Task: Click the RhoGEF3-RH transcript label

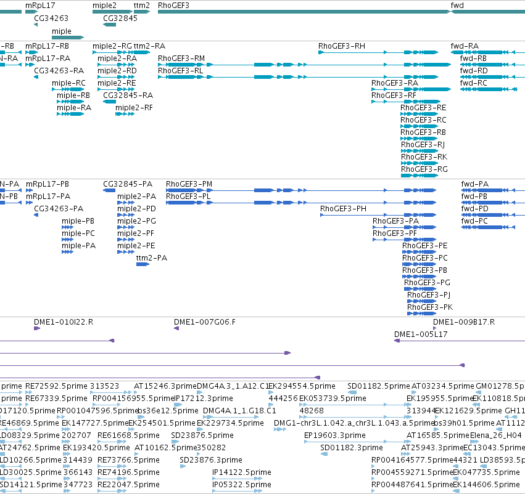Action: [342, 46]
